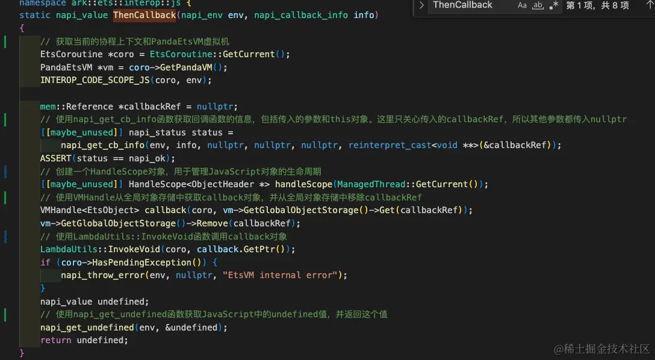Click the 'return undefined;' statement
The image size is (655, 360).
tap(84, 340)
